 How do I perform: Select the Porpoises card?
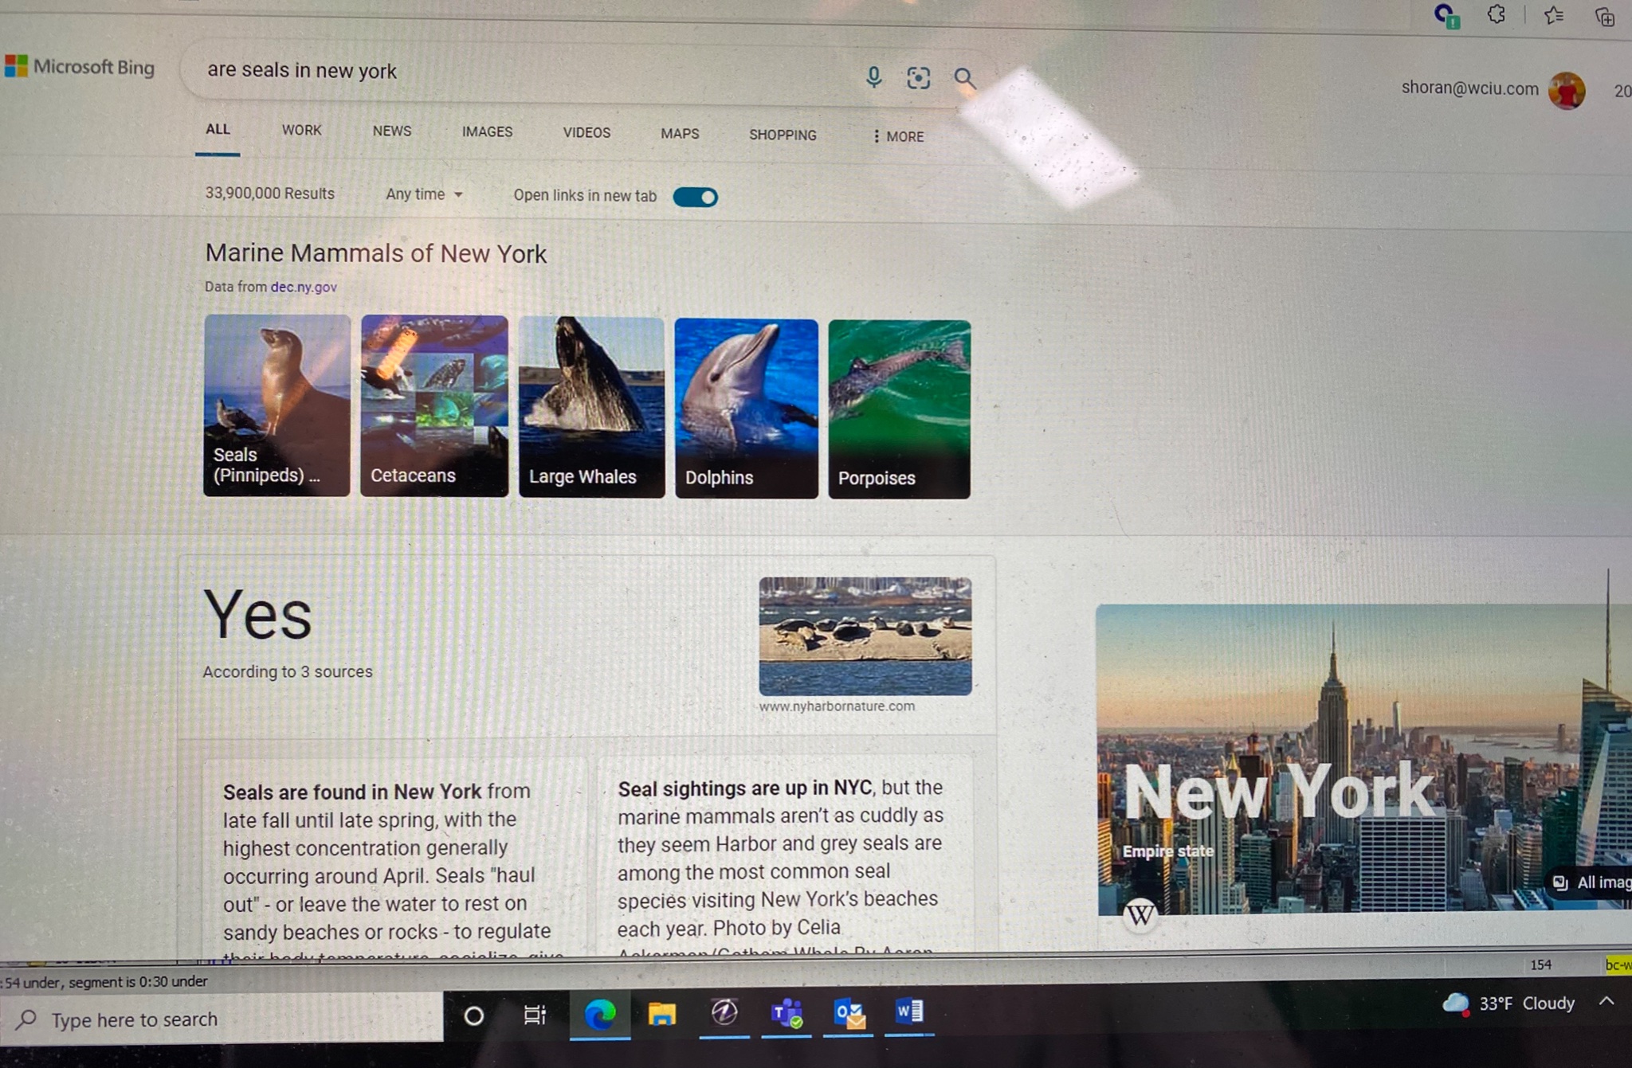pos(899,409)
